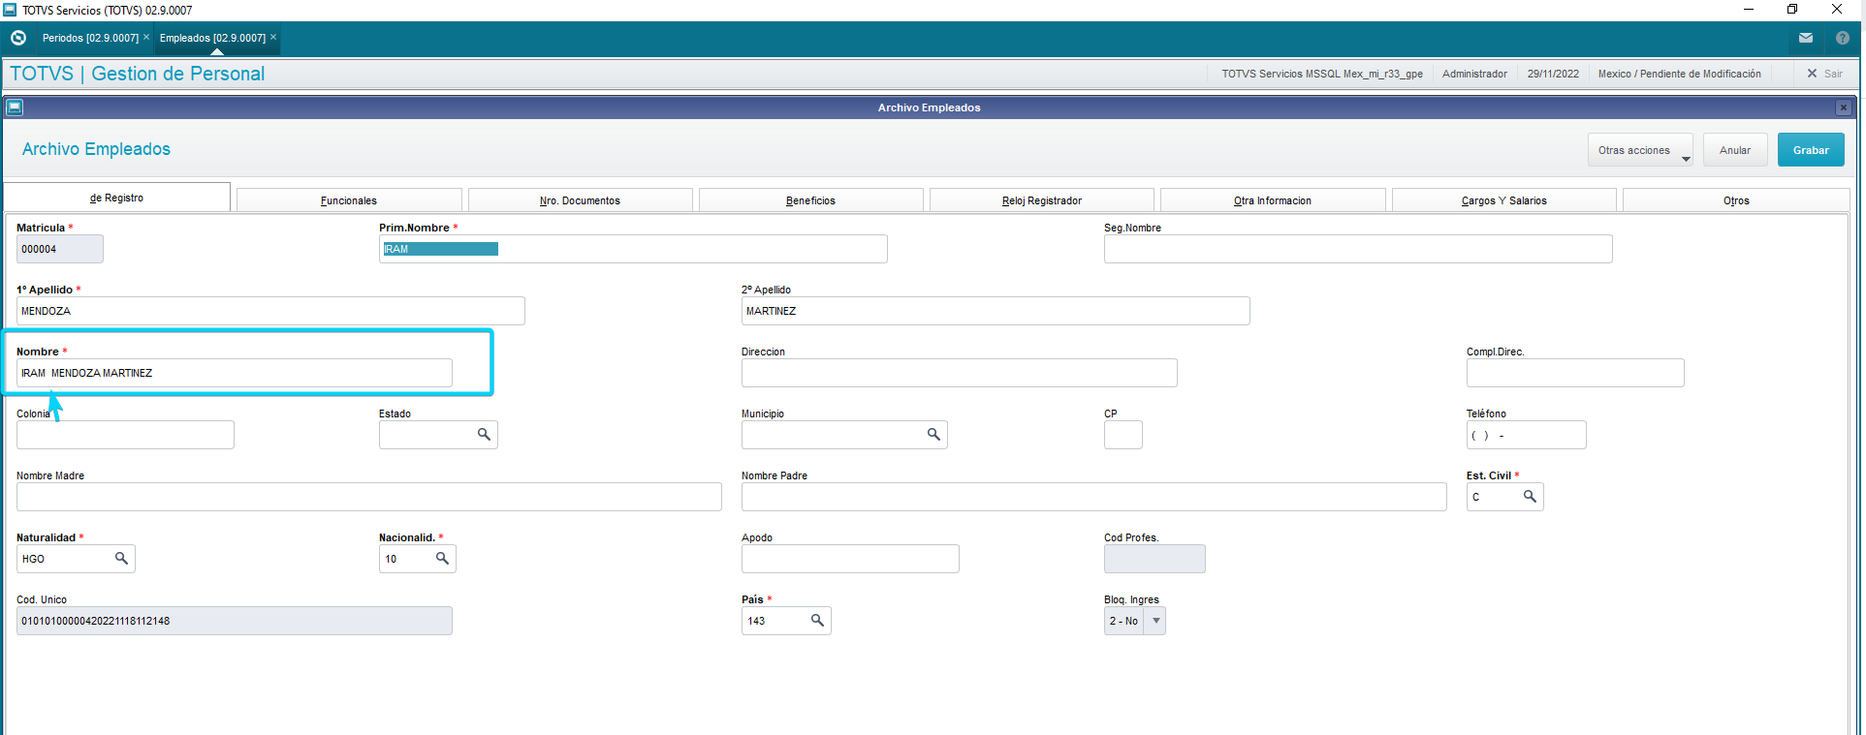Image resolution: width=1866 pixels, height=735 pixels.
Task: Click the Colonia field
Action: (x=125, y=435)
